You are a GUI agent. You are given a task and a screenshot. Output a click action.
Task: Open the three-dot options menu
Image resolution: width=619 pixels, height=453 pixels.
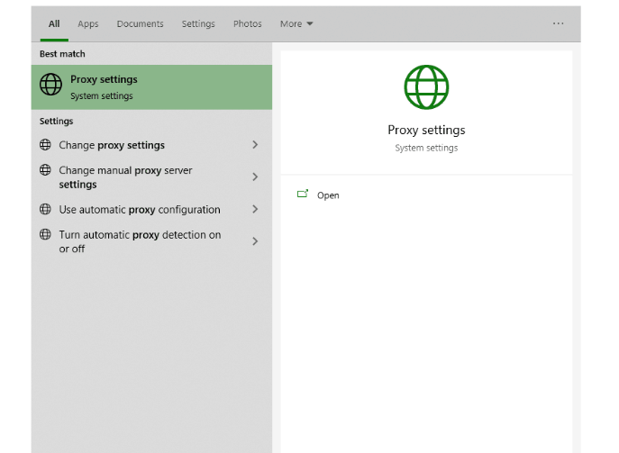558,23
